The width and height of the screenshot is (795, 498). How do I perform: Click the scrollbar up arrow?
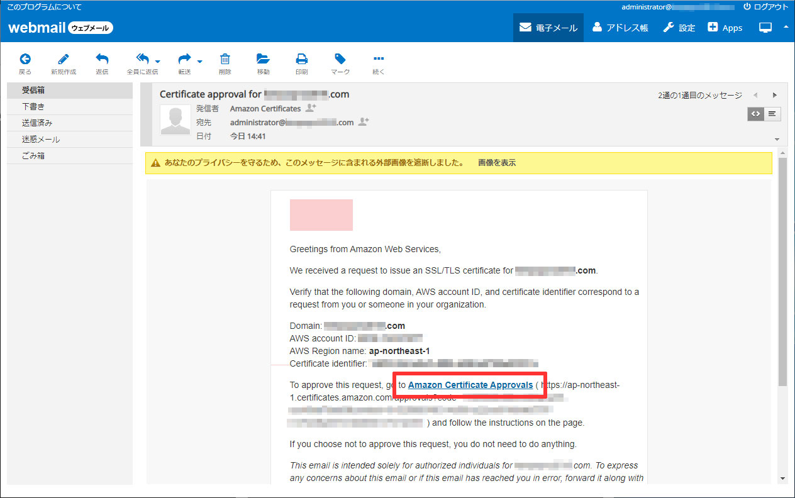pyautogui.click(x=782, y=153)
